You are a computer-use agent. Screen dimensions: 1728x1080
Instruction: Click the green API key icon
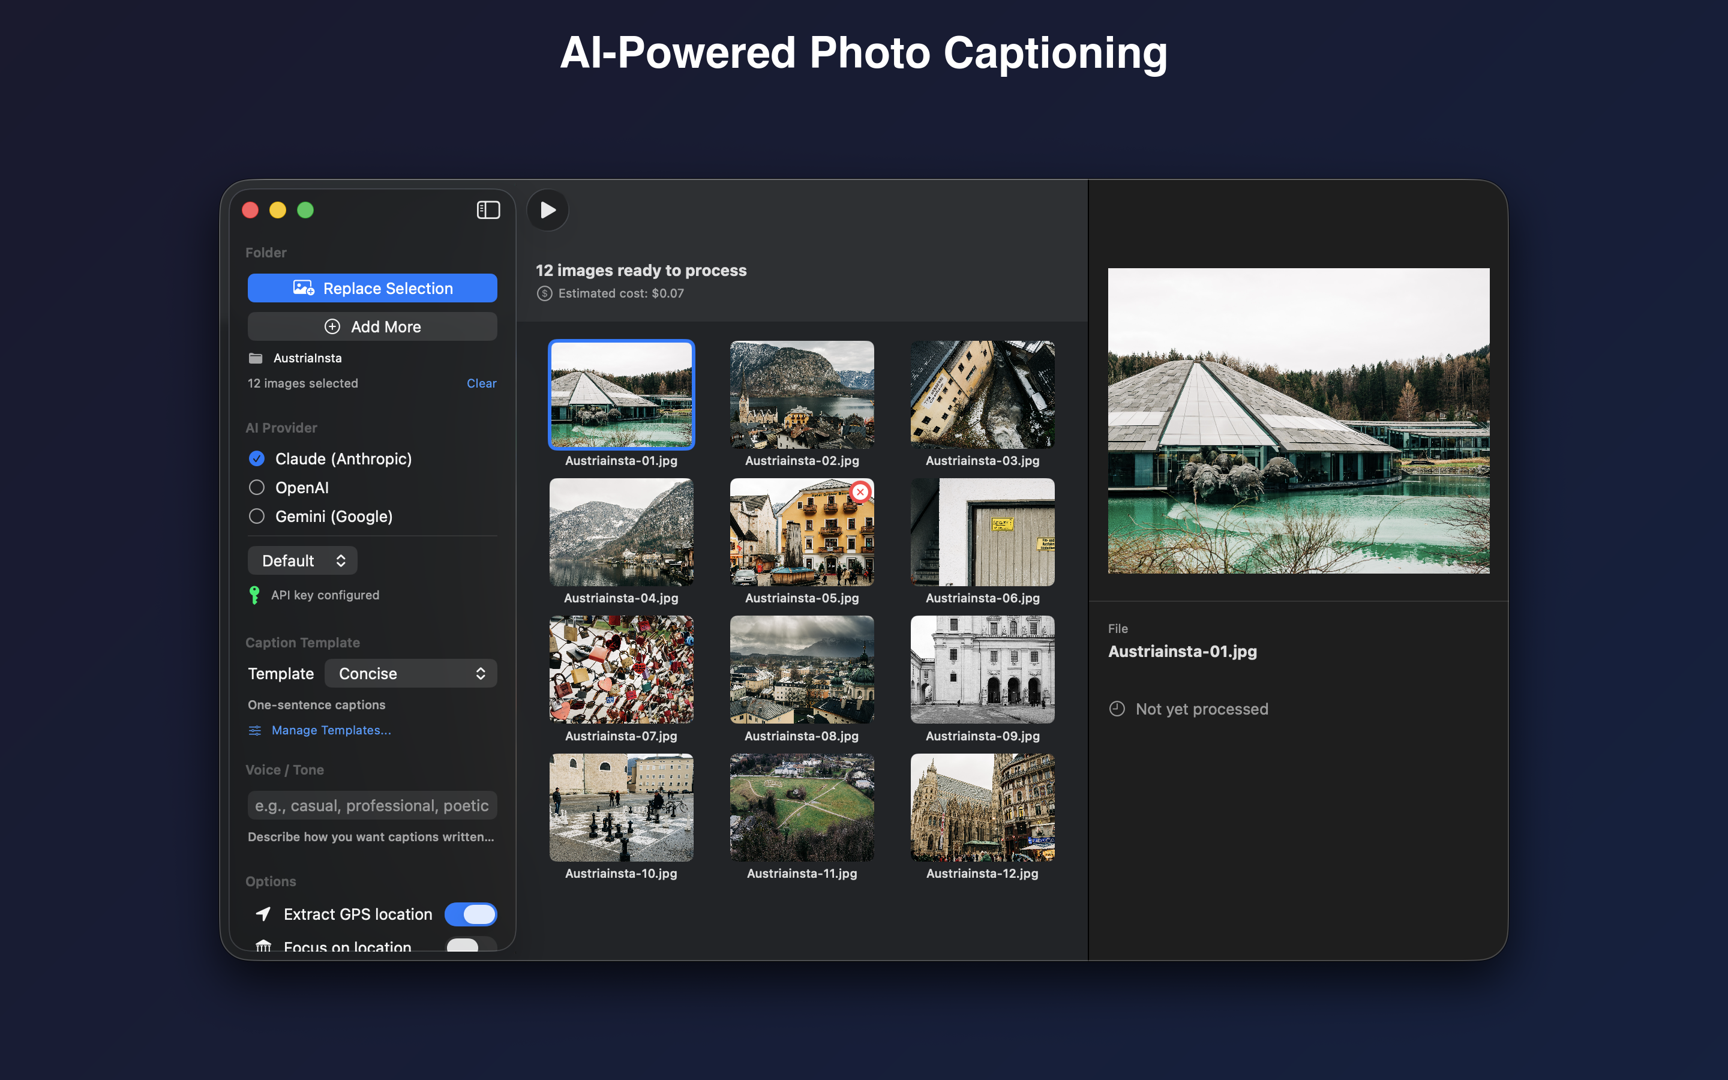point(254,595)
